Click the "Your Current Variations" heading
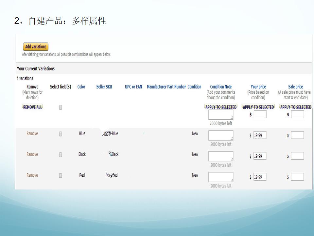Viewport: 314px width, 236px height. [36, 69]
